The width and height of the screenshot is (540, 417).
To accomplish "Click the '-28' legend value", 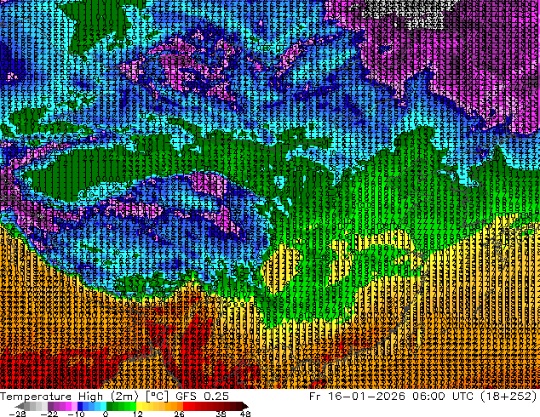I will [x=17, y=414].
